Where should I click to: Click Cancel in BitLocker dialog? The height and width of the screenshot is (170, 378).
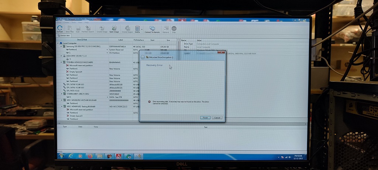click(x=217, y=118)
